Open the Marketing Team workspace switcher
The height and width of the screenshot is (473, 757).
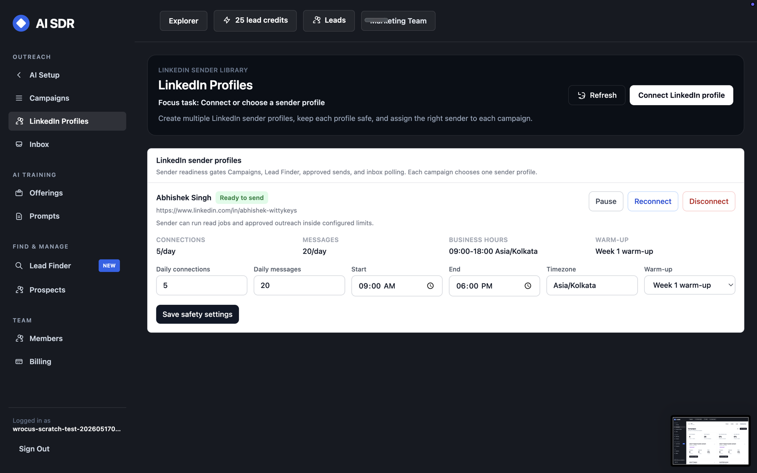click(x=398, y=21)
